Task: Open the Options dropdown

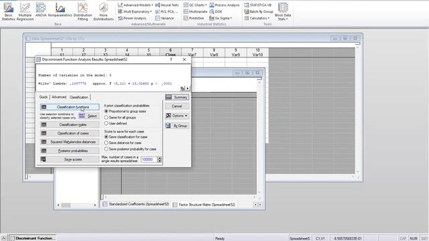Action: (x=177, y=116)
